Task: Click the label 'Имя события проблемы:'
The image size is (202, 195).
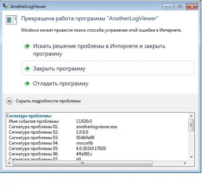Action: point(34,121)
